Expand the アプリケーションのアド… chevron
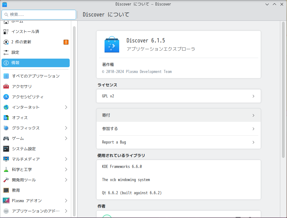This screenshot has height=218, width=287. click(66, 211)
